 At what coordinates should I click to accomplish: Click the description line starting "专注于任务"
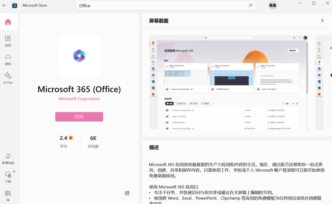214,193
